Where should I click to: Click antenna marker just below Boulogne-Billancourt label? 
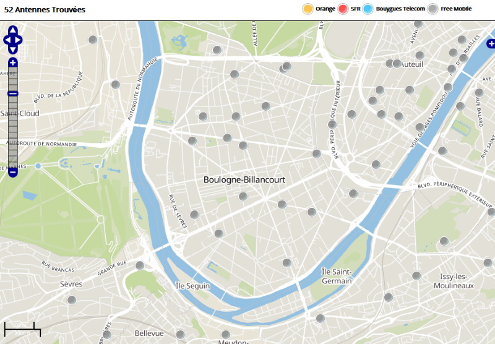coord(243,196)
